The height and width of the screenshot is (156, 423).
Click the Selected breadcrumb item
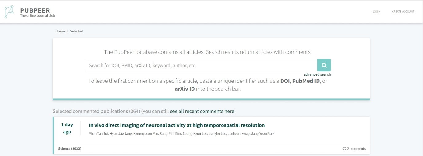pyautogui.click(x=77, y=31)
